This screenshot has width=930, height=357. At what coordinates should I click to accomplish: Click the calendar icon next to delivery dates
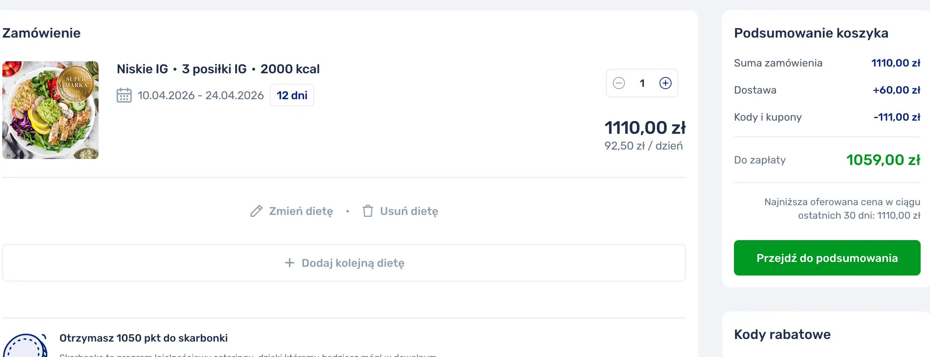pyautogui.click(x=123, y=95)
